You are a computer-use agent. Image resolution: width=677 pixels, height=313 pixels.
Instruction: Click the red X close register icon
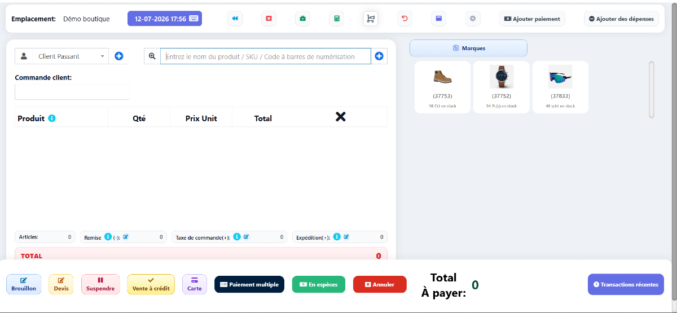pyautogui.click(x=269, y=19)
